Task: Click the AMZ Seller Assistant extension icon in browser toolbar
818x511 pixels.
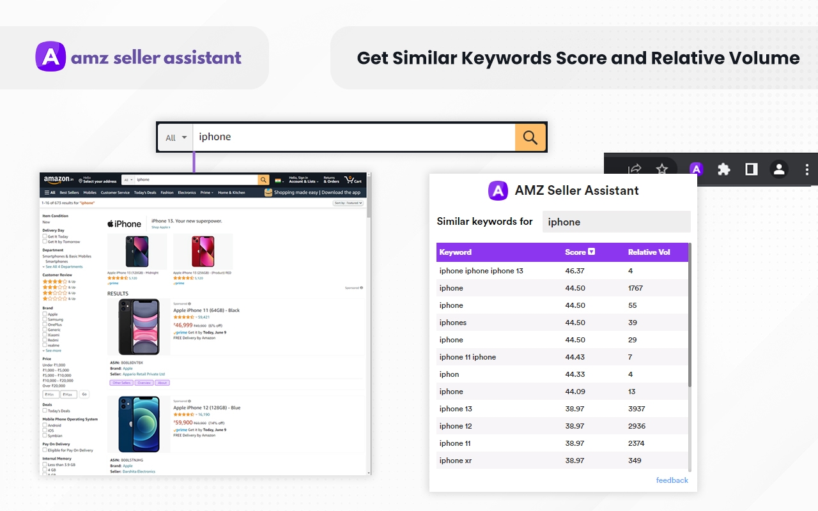Action: coord(696,169)
